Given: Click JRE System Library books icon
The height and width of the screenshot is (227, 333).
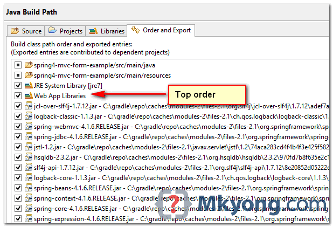Looking at the screenshot, I should coord(29,85).
